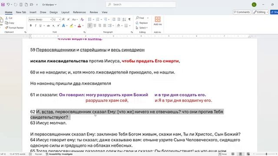278x156 pixels.
Task: Open the Add-ins gallery
Action: click(158, 21)
